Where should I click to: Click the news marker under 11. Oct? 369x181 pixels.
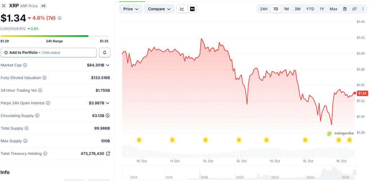tap(172, 140)
